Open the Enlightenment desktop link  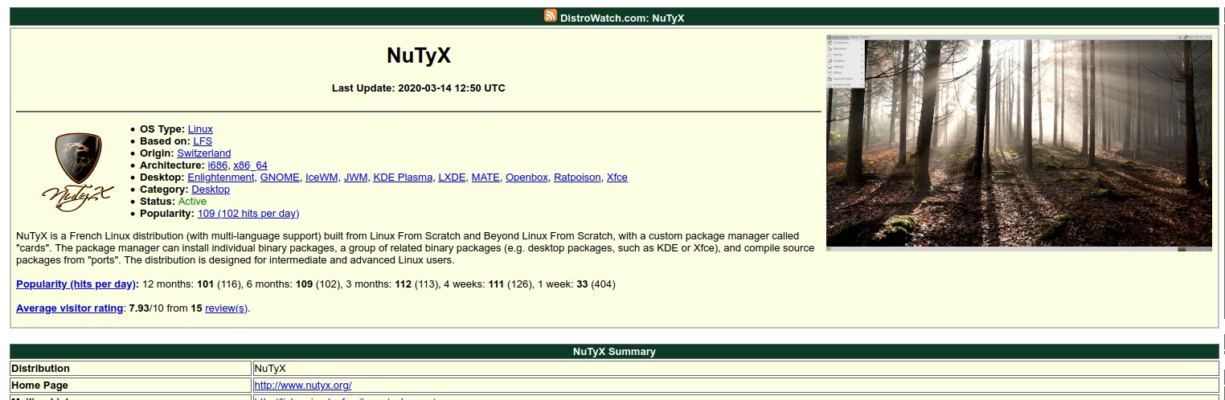click(221, 178)
